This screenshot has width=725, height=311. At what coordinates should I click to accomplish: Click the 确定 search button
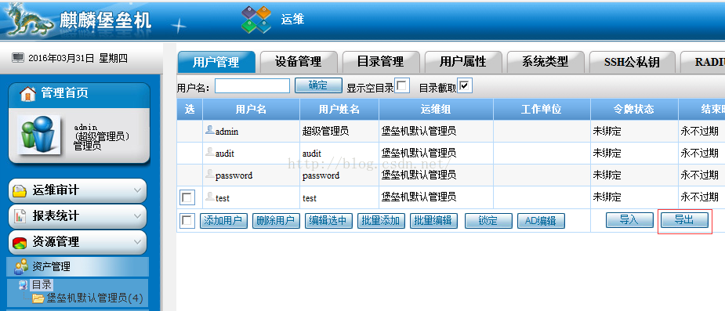pyautogui.click(x=318, y=85)
